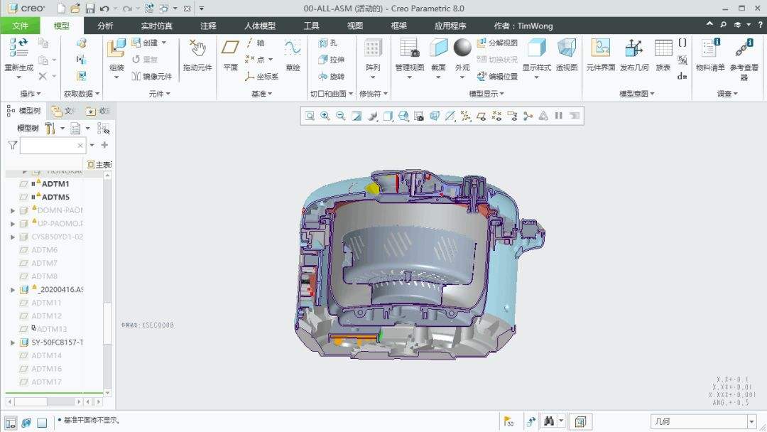Click the model tree search filter field

[47, 145]
